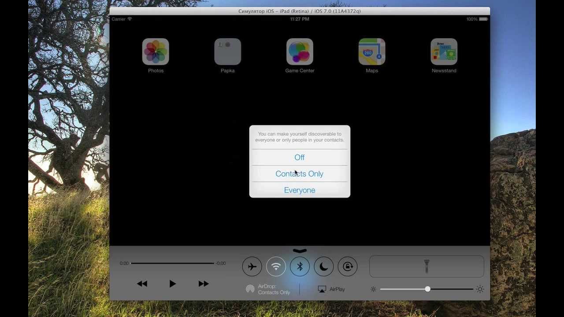Click the low brightness sun icon
Viewport: 564px width, 317px height.
[374, 289]
